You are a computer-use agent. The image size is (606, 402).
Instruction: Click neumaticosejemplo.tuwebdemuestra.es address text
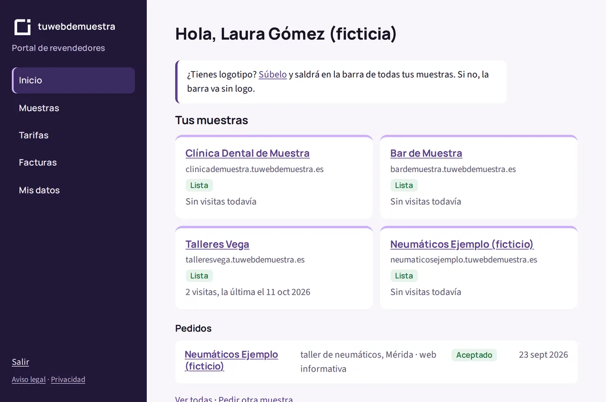click(464, 260)
